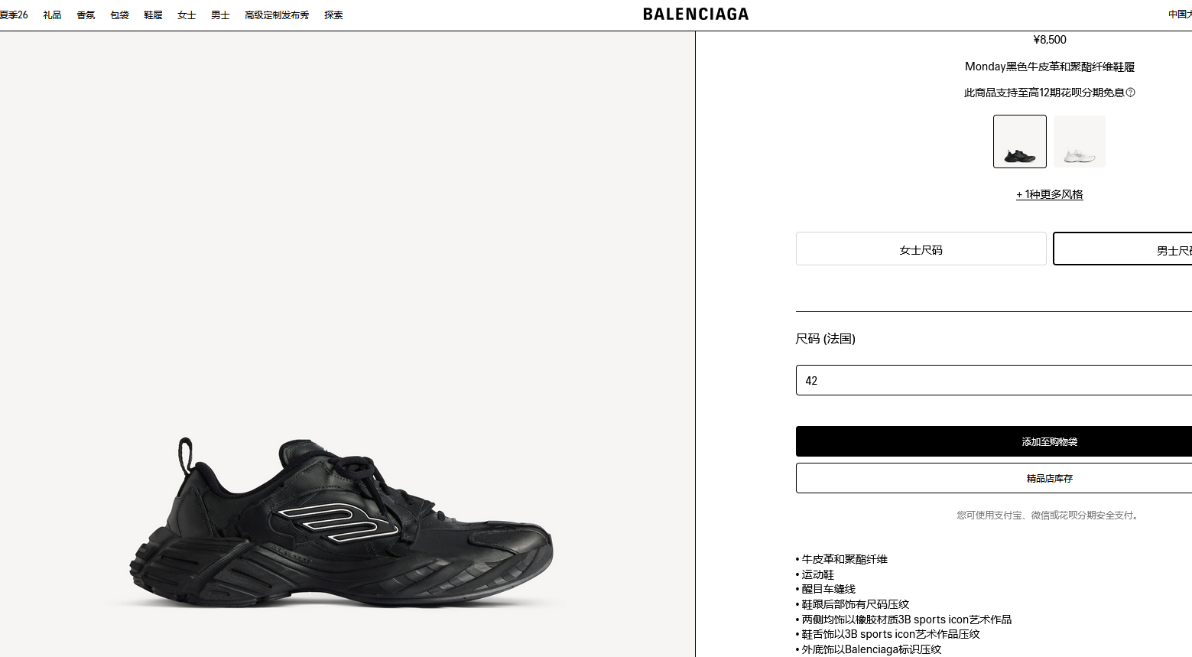Go to the BALENCIAGA logo homepage
The height and width of the screenshot is (657, 1192).
click(696, 15)
